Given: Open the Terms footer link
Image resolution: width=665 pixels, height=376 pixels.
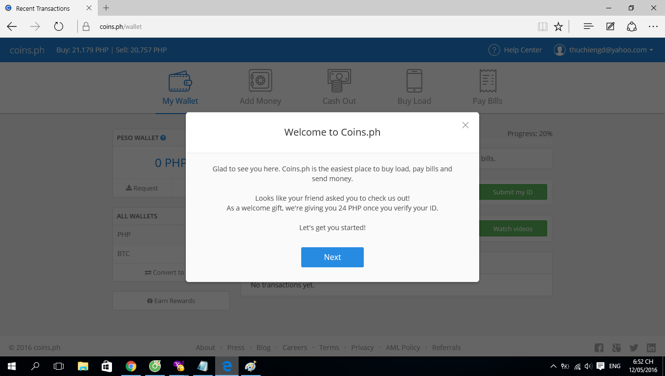Looking at the screenshot, I should tap(329, 348).
